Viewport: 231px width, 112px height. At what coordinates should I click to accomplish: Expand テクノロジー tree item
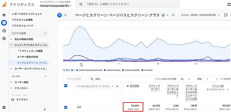[x=11, y=88]
